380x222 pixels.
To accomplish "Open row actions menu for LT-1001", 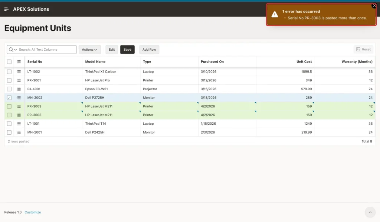I will coord(19,124).
